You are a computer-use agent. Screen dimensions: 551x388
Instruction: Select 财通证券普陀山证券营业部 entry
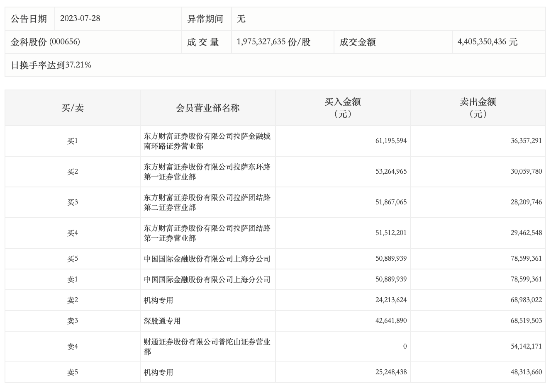pyautogui.click(x=207, y=347)
